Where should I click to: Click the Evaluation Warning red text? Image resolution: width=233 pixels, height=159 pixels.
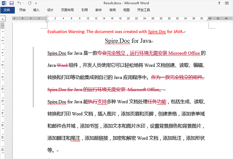(116, 32)
